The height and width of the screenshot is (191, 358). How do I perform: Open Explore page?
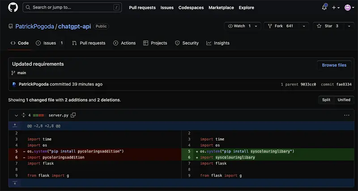click(247, 8)
